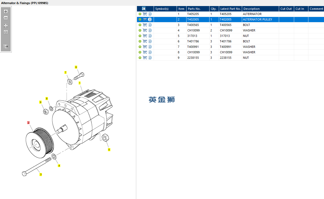This screenshot has height=199, width=324.
Task: Click green gear icon for 317013 nut
Action: 140,36
